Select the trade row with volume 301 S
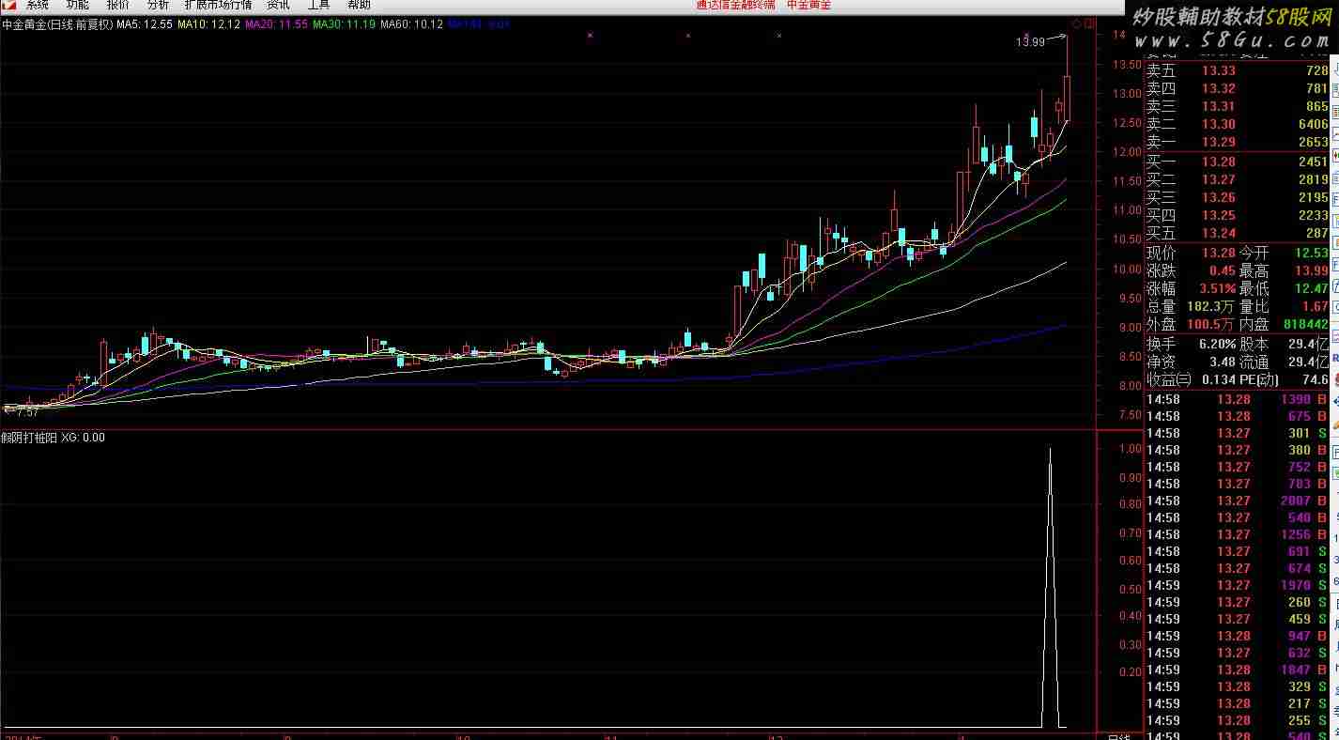This screenshot has height=740, width=1339. [x=1238, y=433]
